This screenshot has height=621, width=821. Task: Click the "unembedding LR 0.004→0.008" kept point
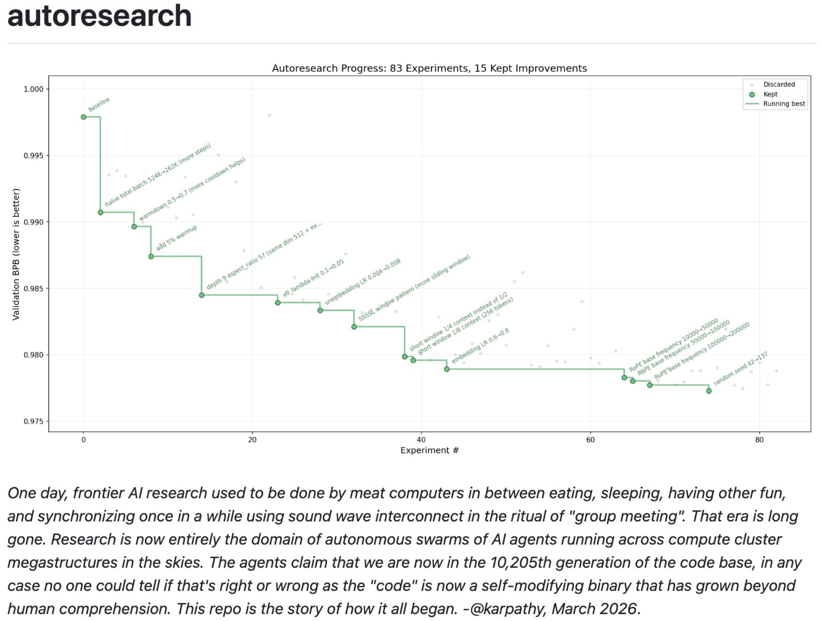tap(320, 310)
